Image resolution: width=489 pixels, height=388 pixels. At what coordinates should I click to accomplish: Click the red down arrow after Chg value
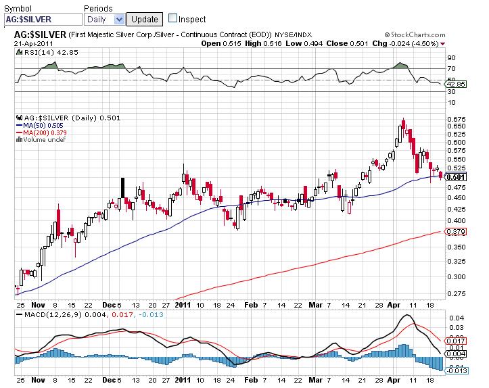coord(443,43)
